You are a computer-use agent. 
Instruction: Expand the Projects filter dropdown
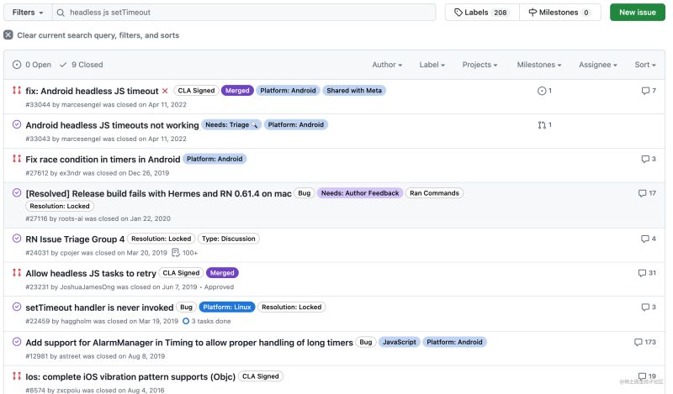[480, 65]
